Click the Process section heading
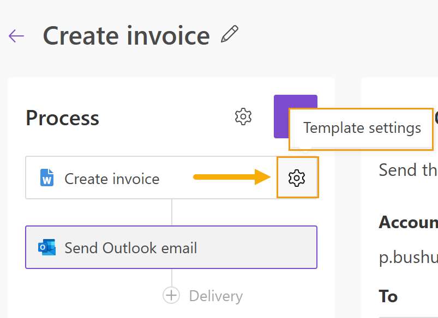Viewport: 438px width, 318px height. tap(62, 118)
